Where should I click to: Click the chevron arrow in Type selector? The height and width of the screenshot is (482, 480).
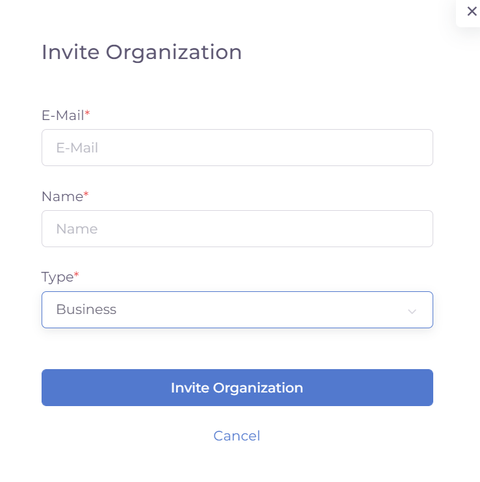tap(412, 311)
